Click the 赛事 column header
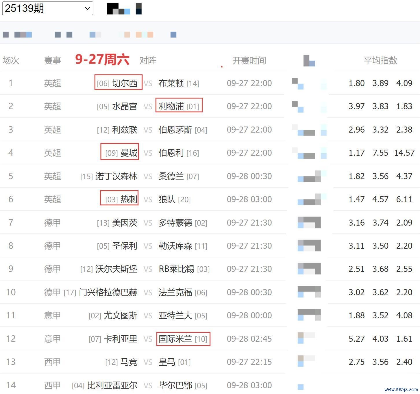Viewport: 420px width, 394px height. click(52, 60)
